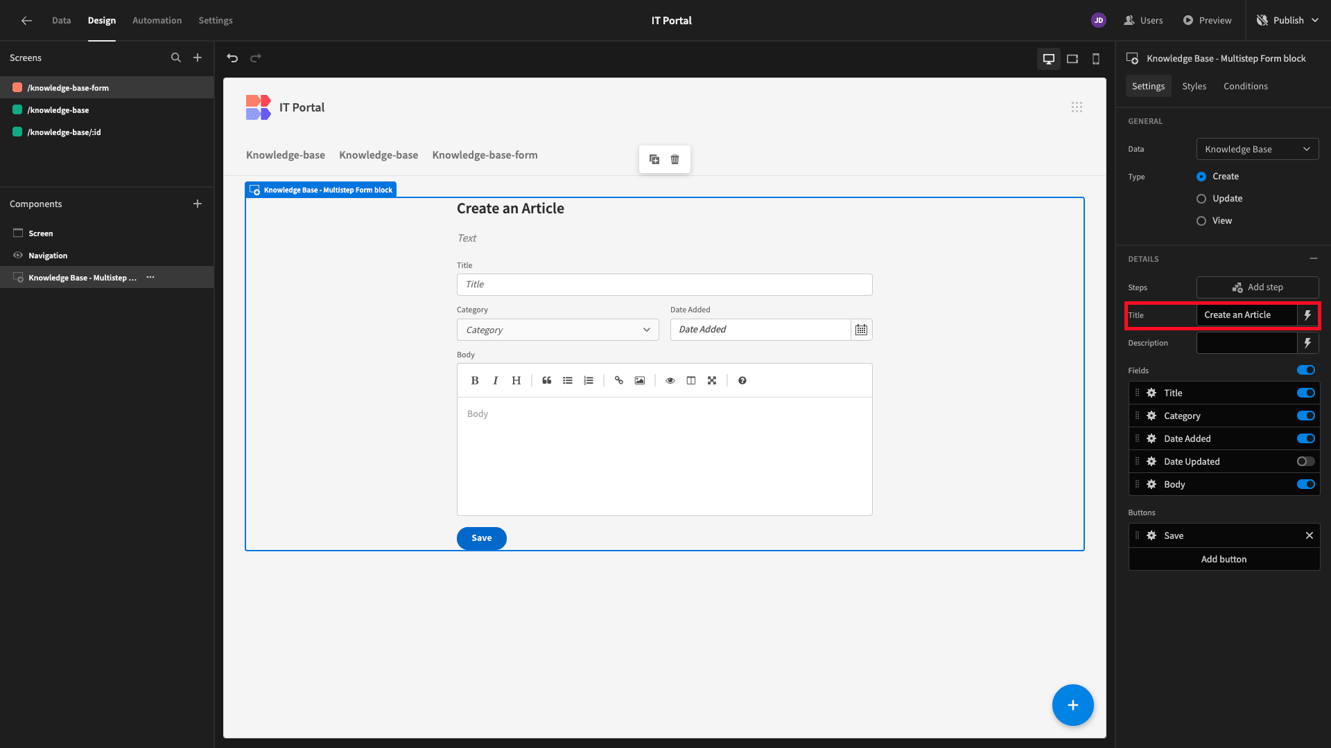Click the Add step button
Screen dimensions: 1331x748
[1258, 287]
